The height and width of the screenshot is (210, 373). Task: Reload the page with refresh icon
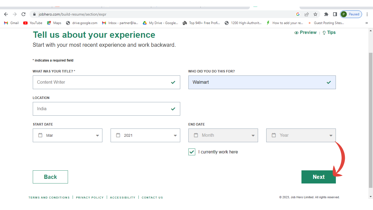click(23, 14)
